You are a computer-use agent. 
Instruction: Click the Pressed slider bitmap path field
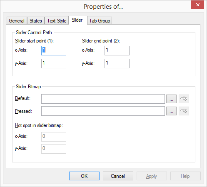pyautogui.click(x=103, y=111)
